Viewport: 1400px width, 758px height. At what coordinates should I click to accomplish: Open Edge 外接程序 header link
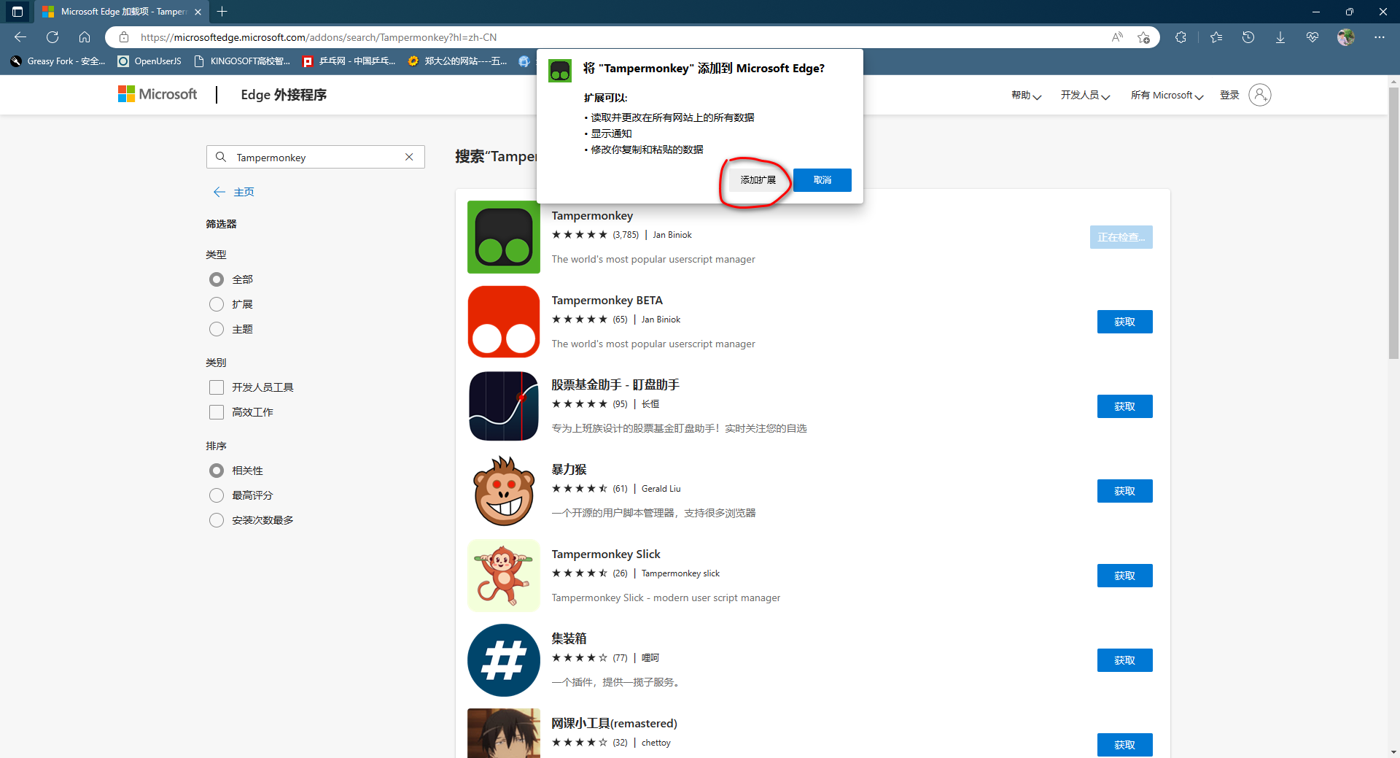point(284,95)
